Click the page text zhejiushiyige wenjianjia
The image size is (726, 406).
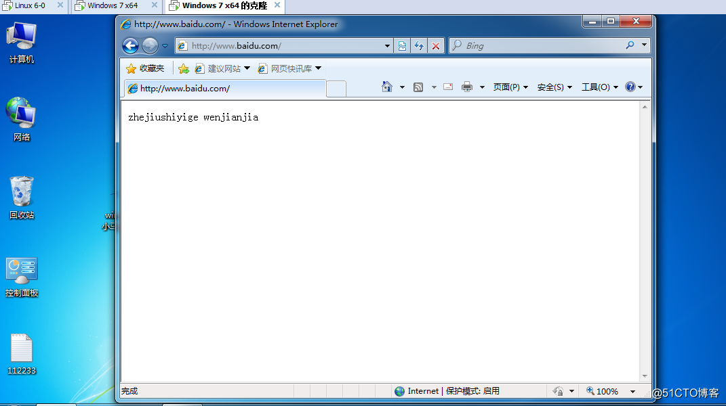pyautogui.click(x=193, y=118)
